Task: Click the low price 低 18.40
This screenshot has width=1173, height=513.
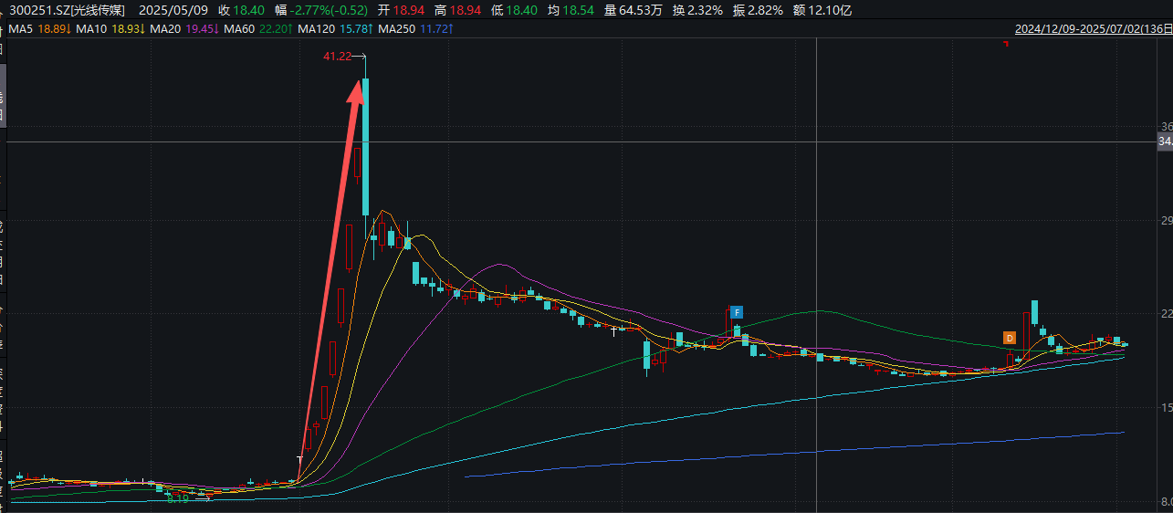Action: (x=515, y=10)
